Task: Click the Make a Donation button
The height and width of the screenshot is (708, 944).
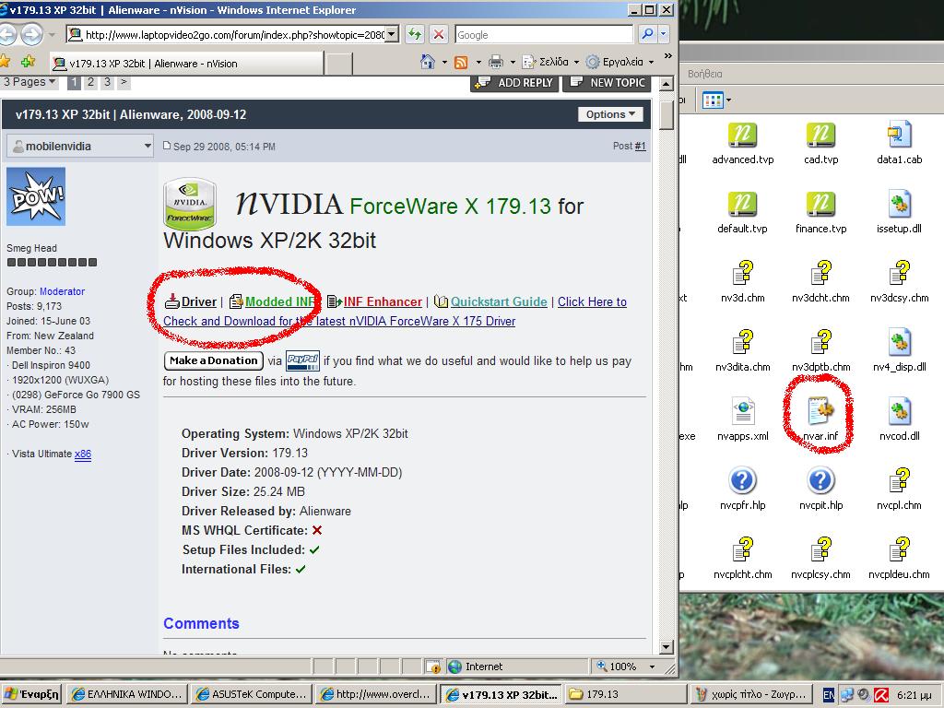Action: tap(214, 360)
